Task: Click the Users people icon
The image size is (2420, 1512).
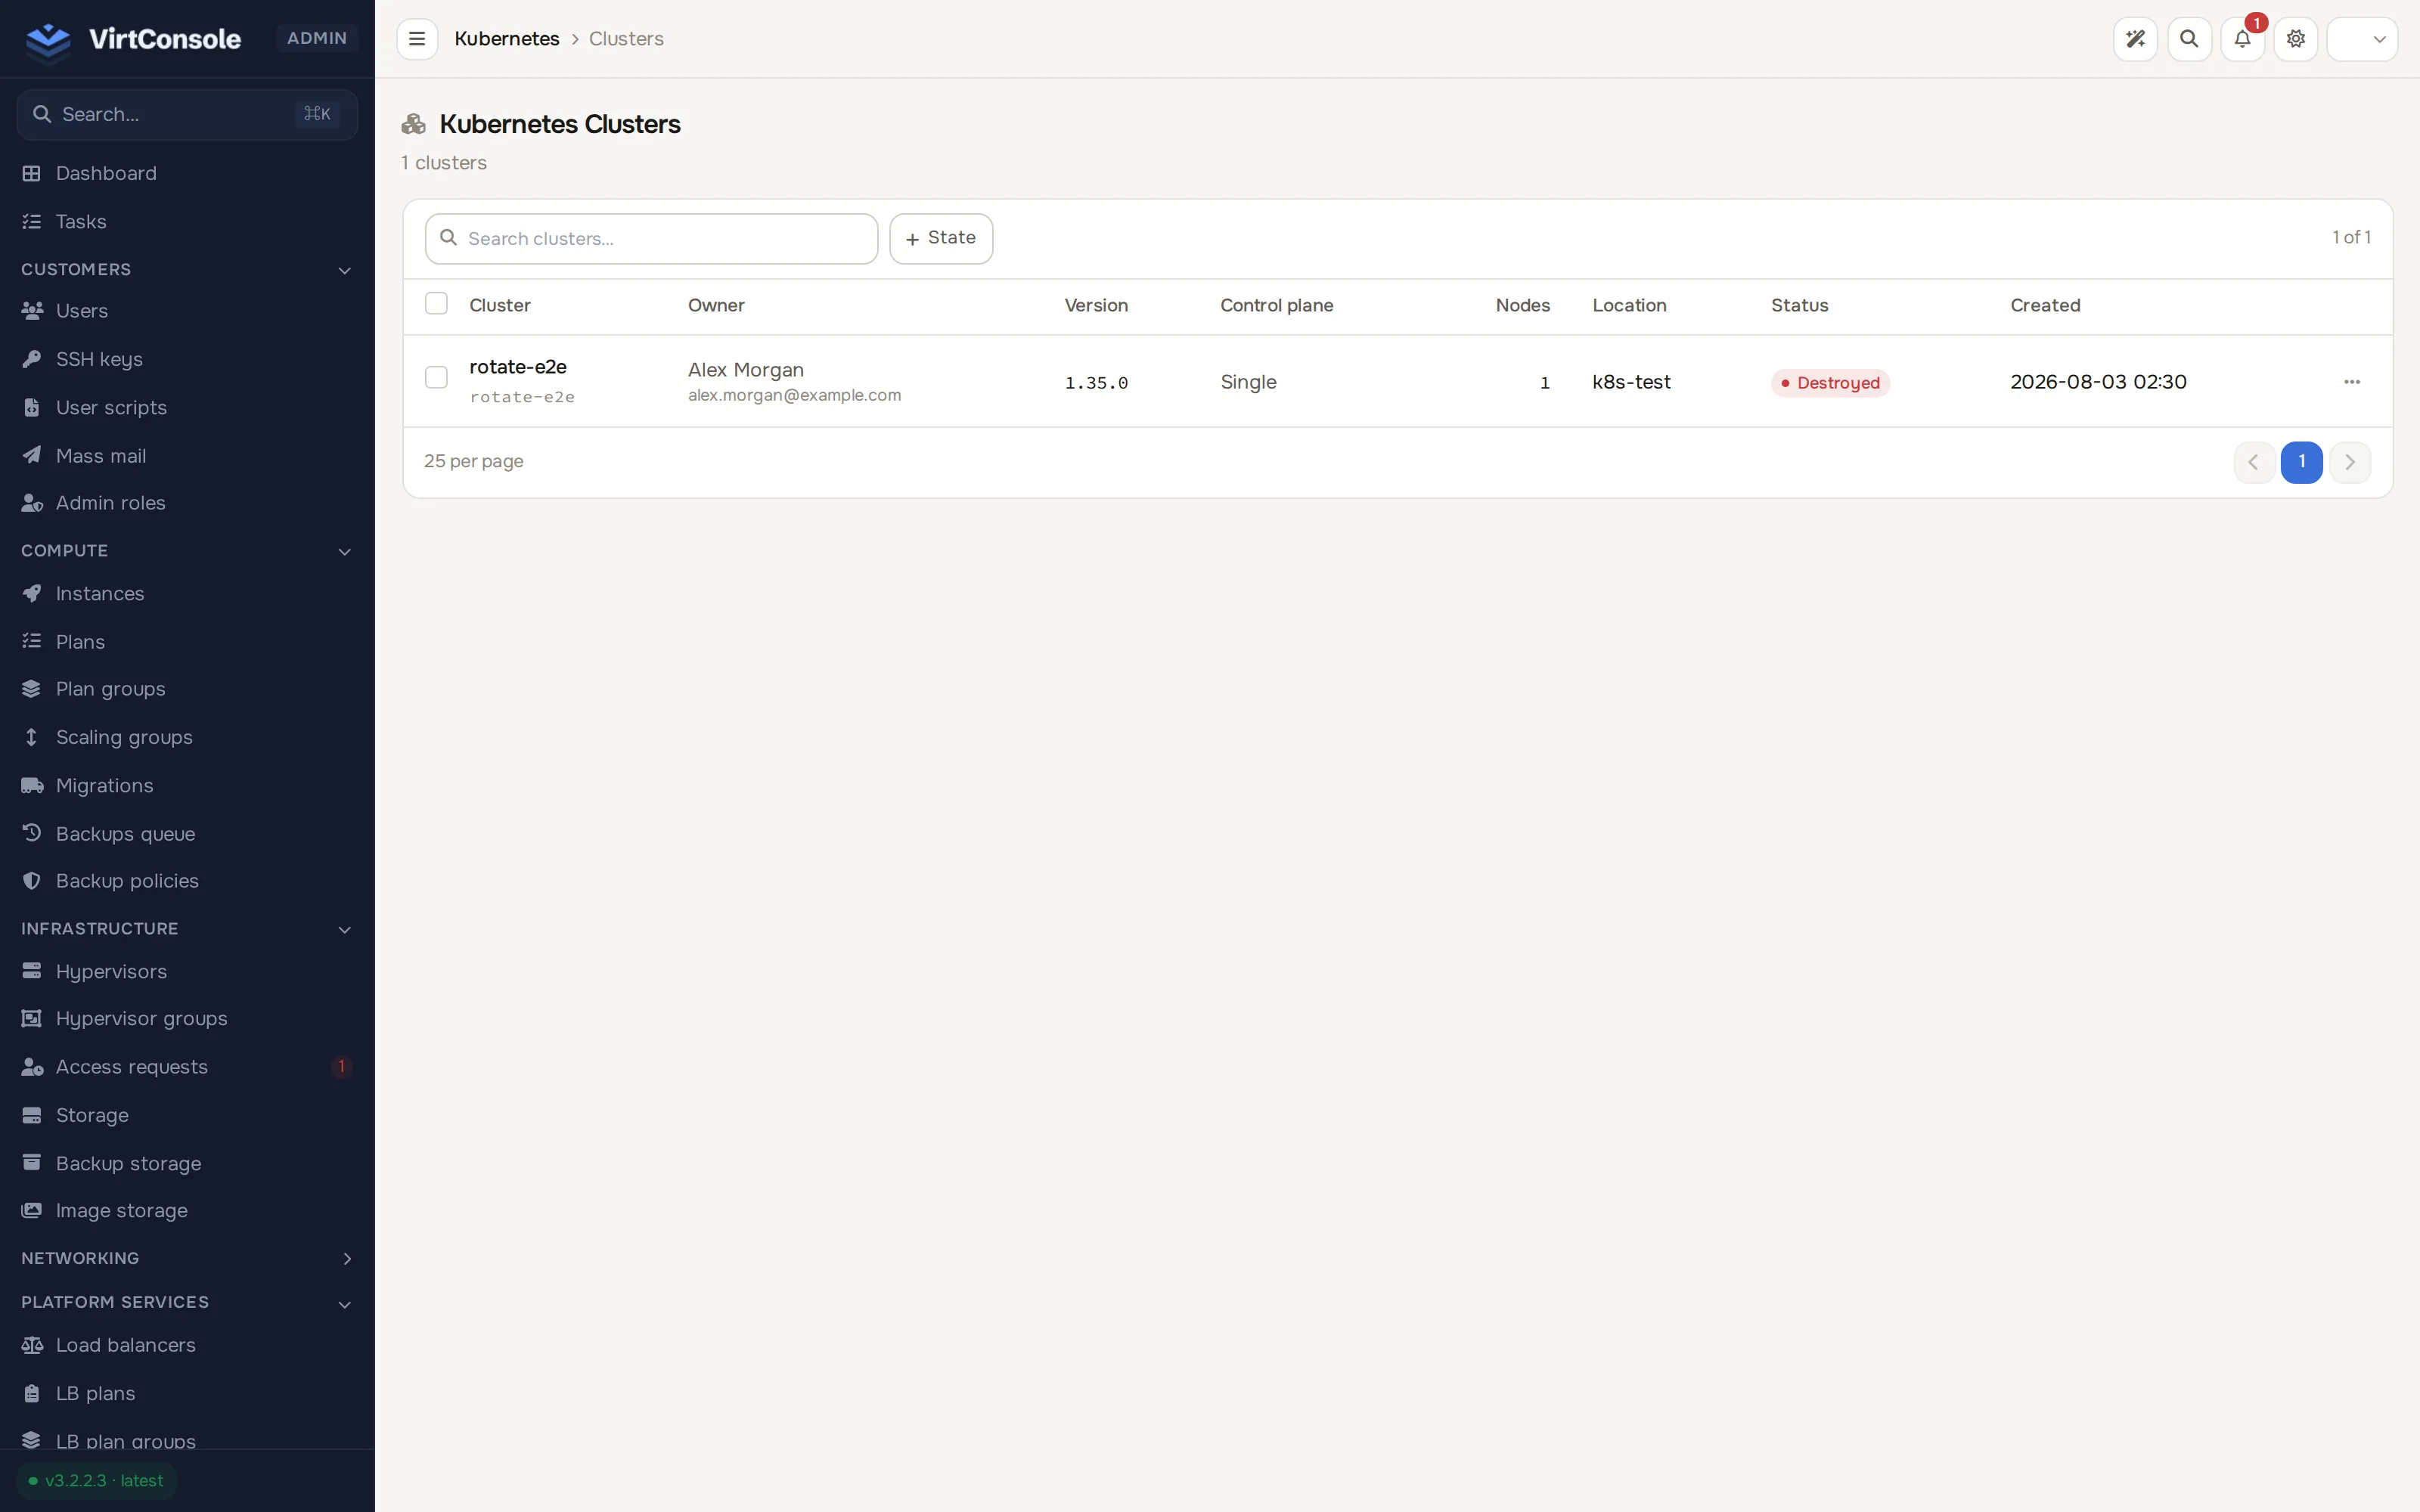Action: tap(32, 311)
